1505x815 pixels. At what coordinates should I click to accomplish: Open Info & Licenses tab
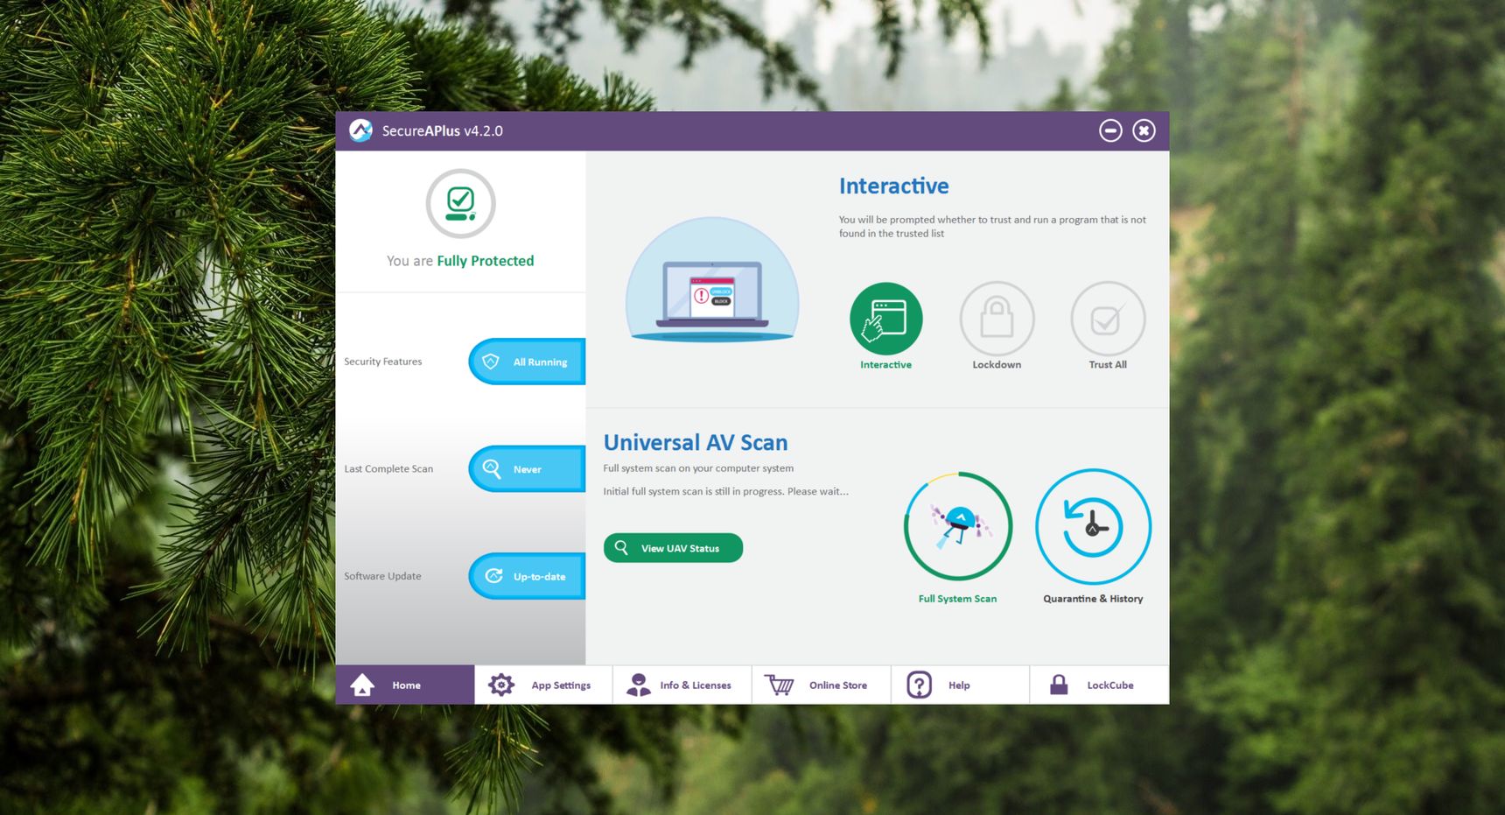click(x=682, y=685)
